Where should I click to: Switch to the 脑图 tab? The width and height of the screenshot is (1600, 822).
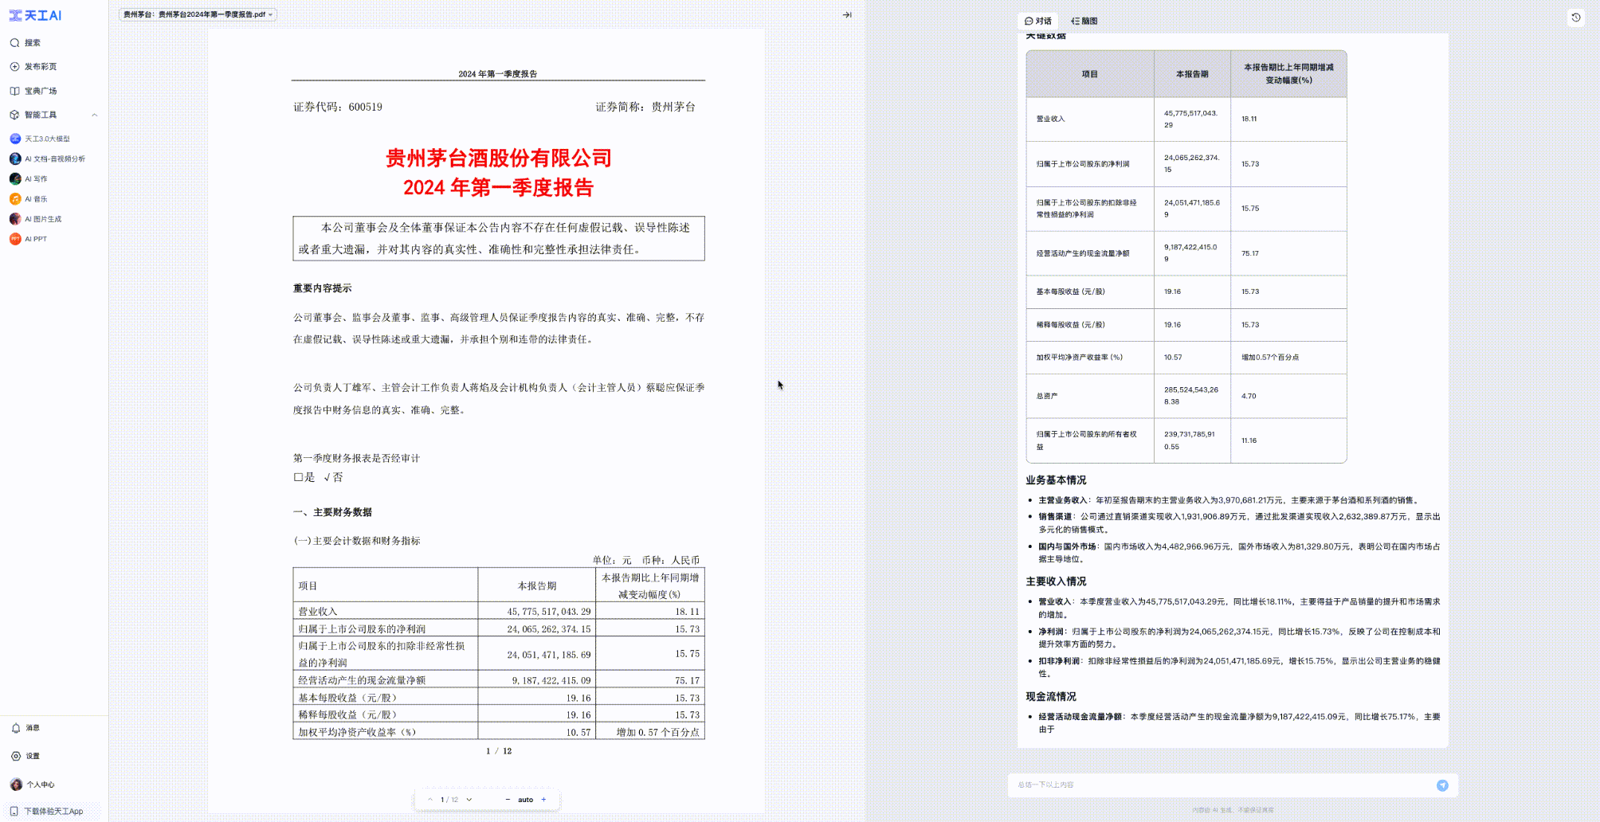[1082, 20]
